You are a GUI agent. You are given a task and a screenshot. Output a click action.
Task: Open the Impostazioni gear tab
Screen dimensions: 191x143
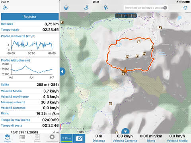click(x=52, y=138)
